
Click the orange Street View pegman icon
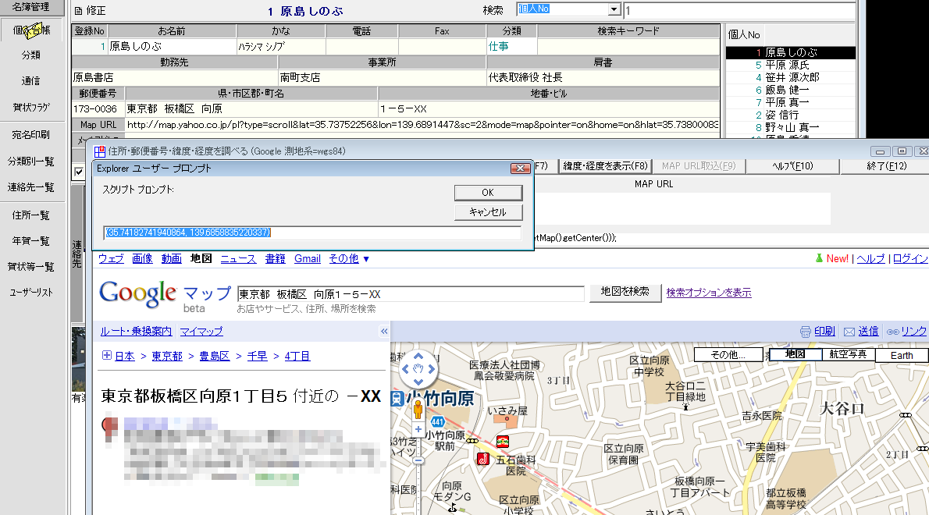click(418, 409)
